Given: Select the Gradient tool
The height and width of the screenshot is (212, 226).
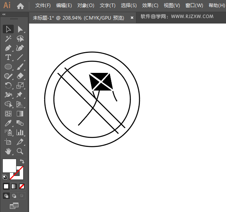Looking at the screenshot, I should coord(20,114).
